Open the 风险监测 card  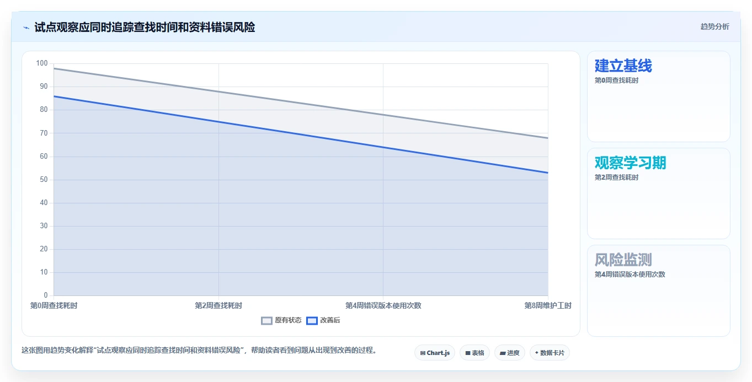coord(659,290)
